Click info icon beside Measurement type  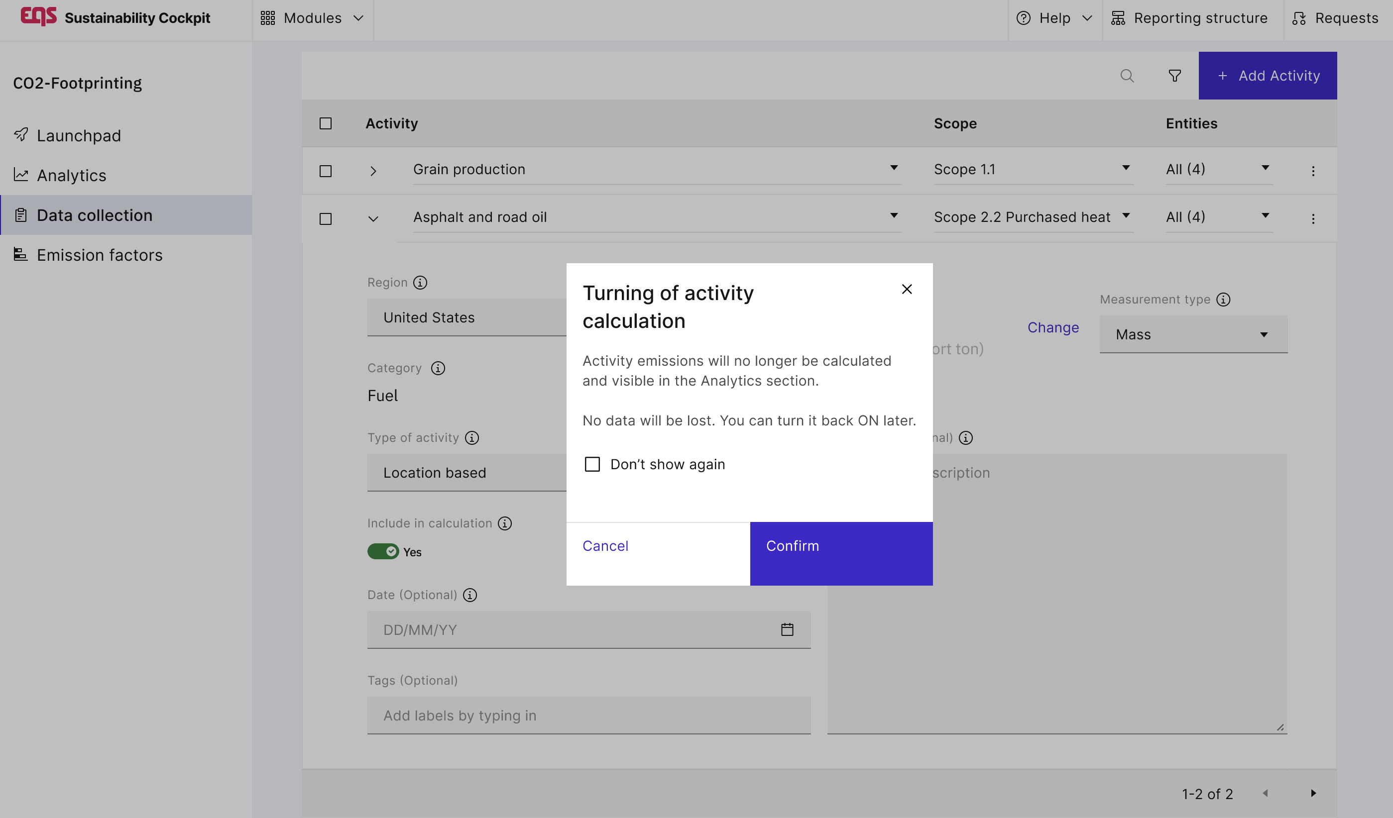point(1223,300)
